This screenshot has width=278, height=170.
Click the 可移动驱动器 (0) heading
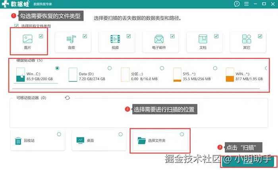(31, 98)
